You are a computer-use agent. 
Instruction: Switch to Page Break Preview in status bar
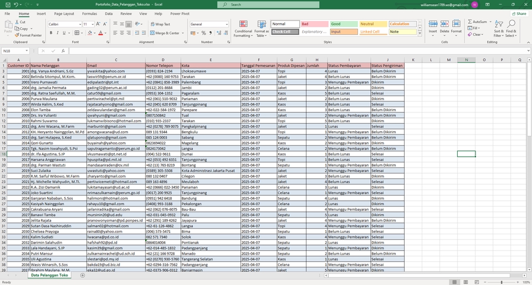477,282
